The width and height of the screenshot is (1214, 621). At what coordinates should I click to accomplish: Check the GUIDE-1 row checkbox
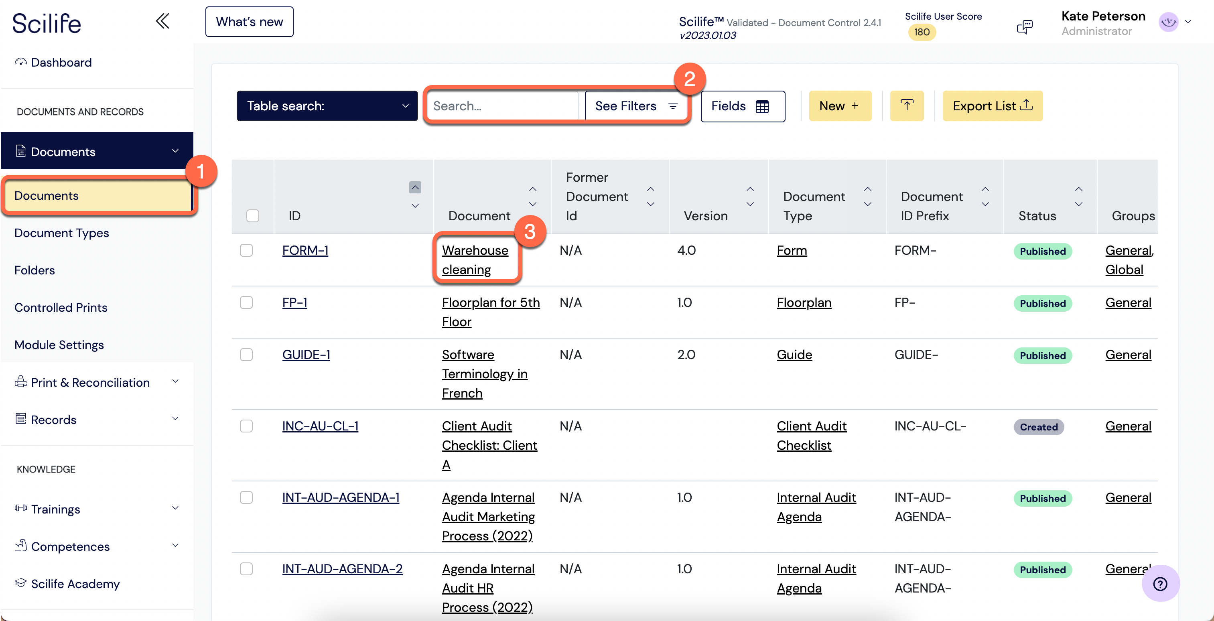click(x=246, y=355)
